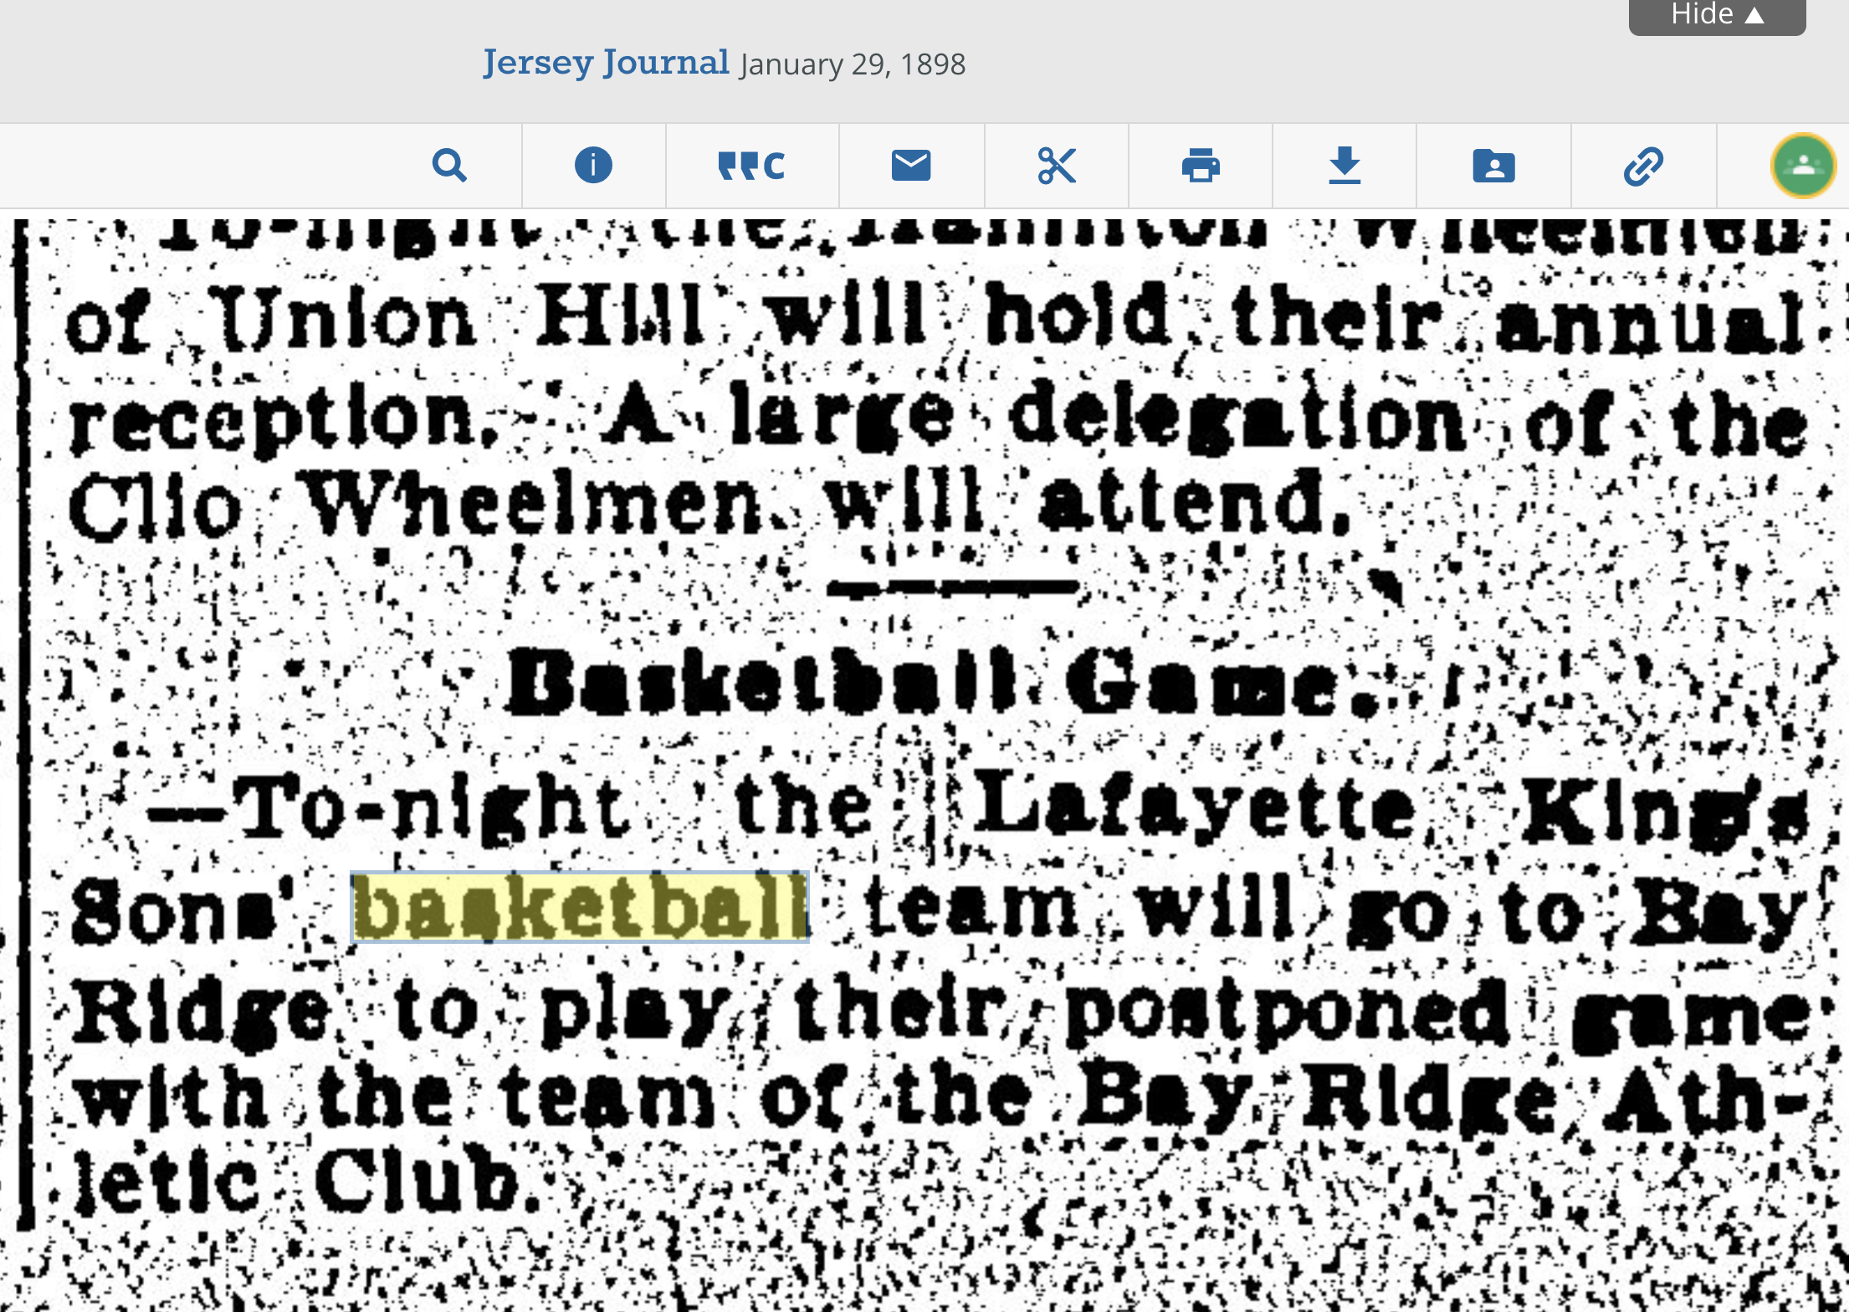The image size is (1849, 1312).
Task: Click the word Club ending the article
Action: coord(423,1181)
